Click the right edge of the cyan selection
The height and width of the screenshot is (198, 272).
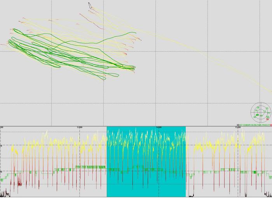point(186,163)
